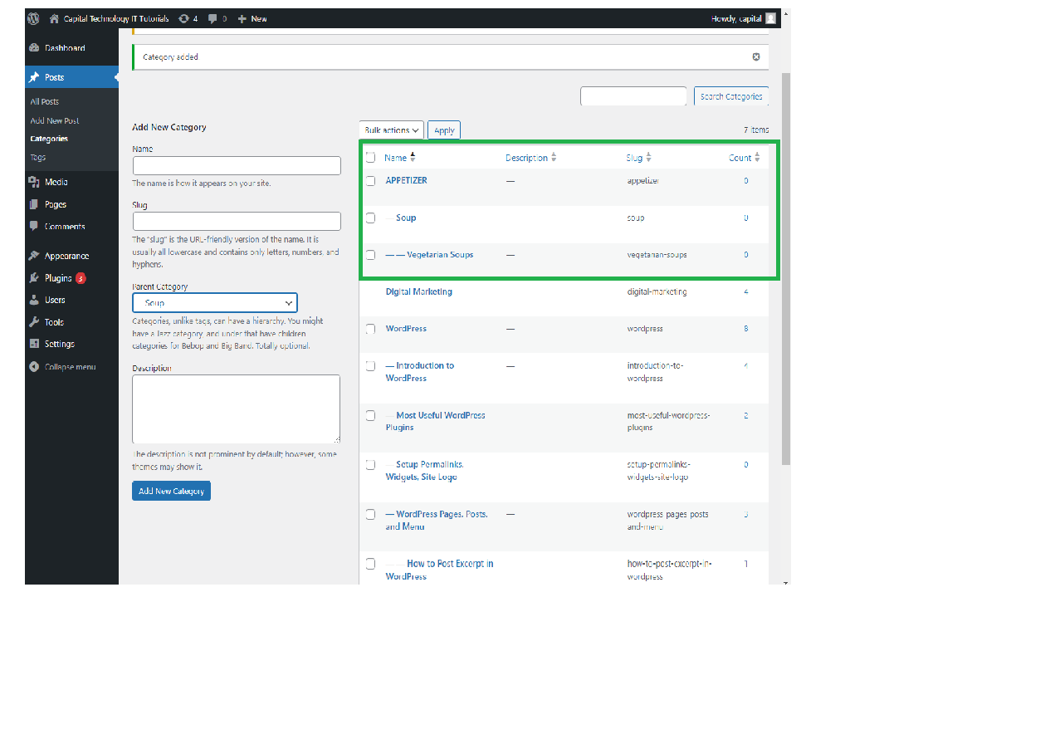Dismiss the Category added notice
This screenshot has height=739, width=1060.
(755, 57)
